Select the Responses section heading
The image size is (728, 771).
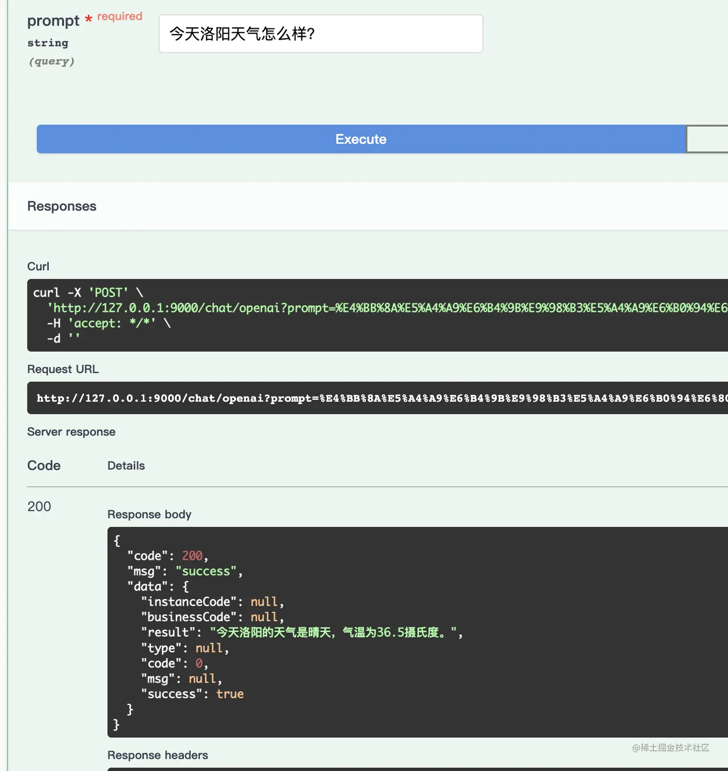click(x=62, y=206)
